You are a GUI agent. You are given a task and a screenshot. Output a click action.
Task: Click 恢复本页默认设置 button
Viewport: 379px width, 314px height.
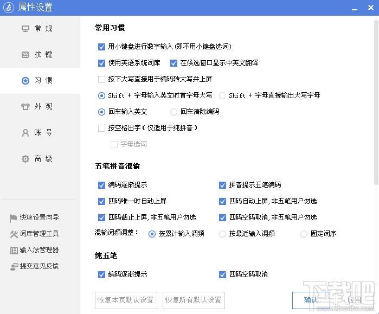[x=126, y=300]
